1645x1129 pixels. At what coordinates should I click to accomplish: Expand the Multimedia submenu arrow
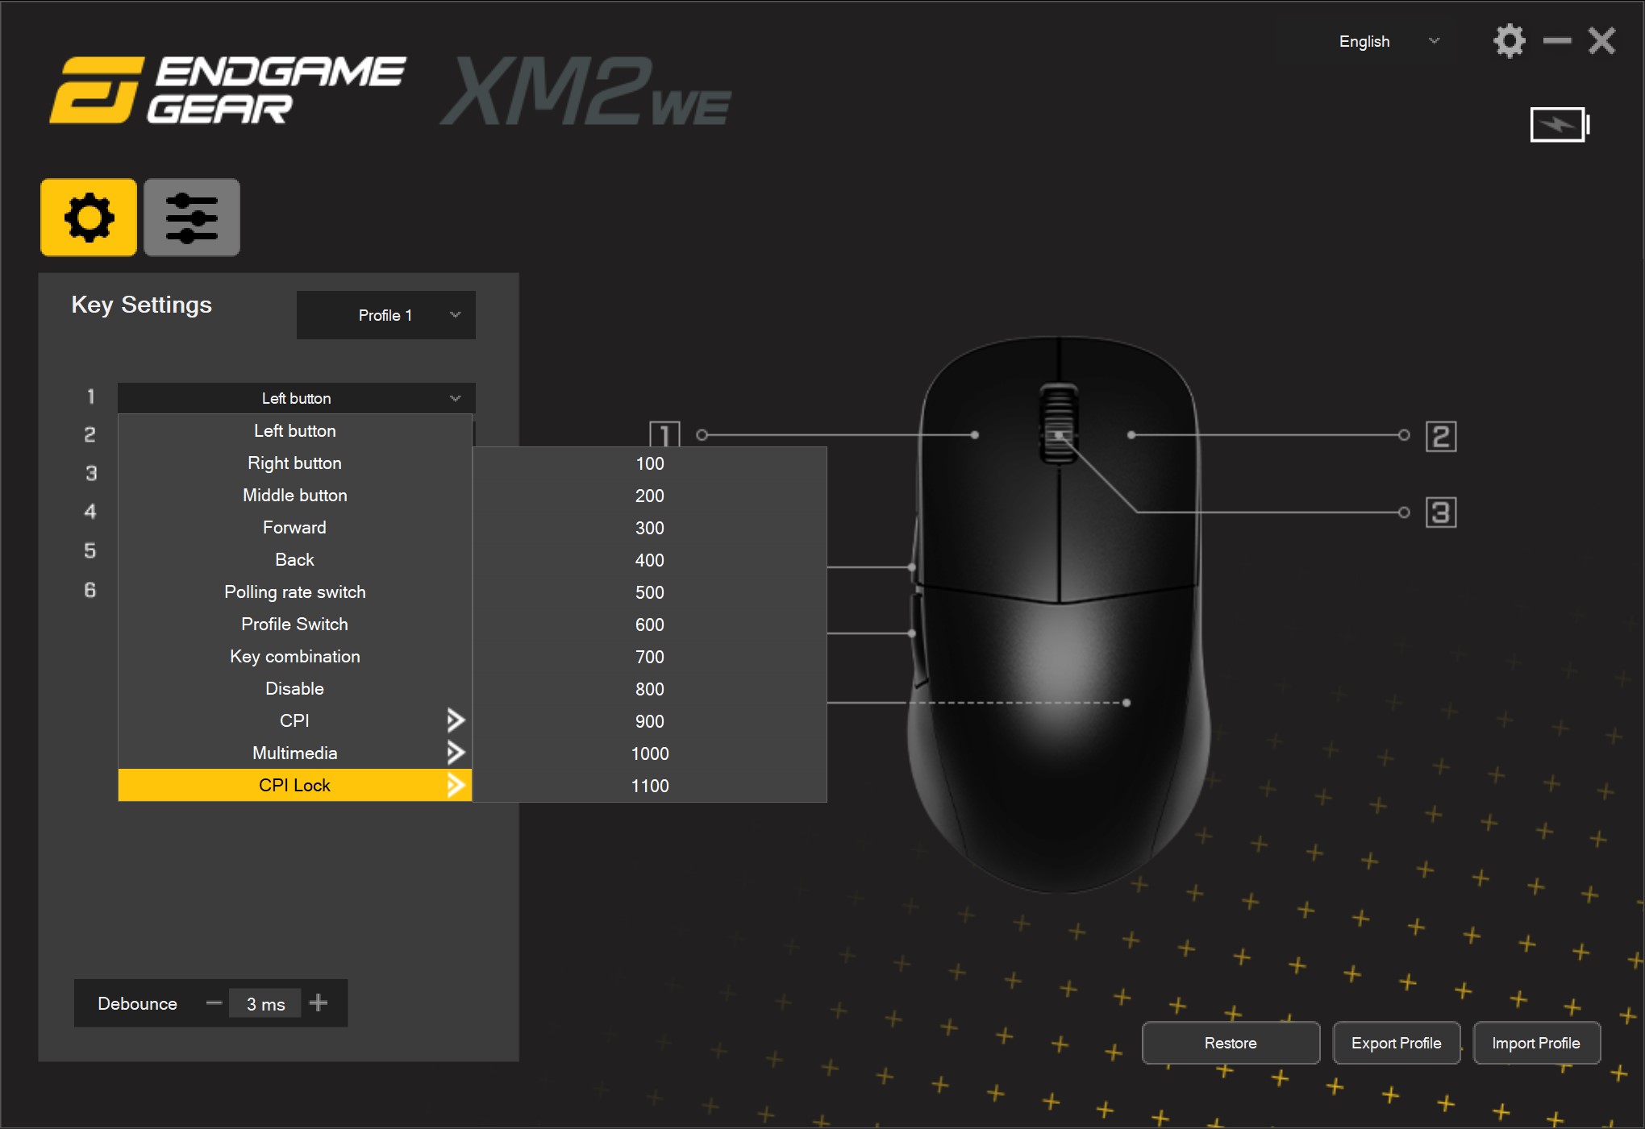coord(456,752)
